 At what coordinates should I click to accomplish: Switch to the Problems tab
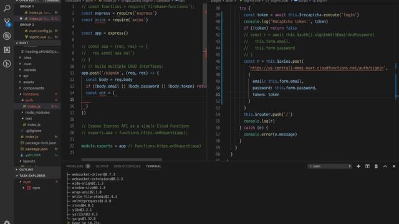tap(75, 166)
